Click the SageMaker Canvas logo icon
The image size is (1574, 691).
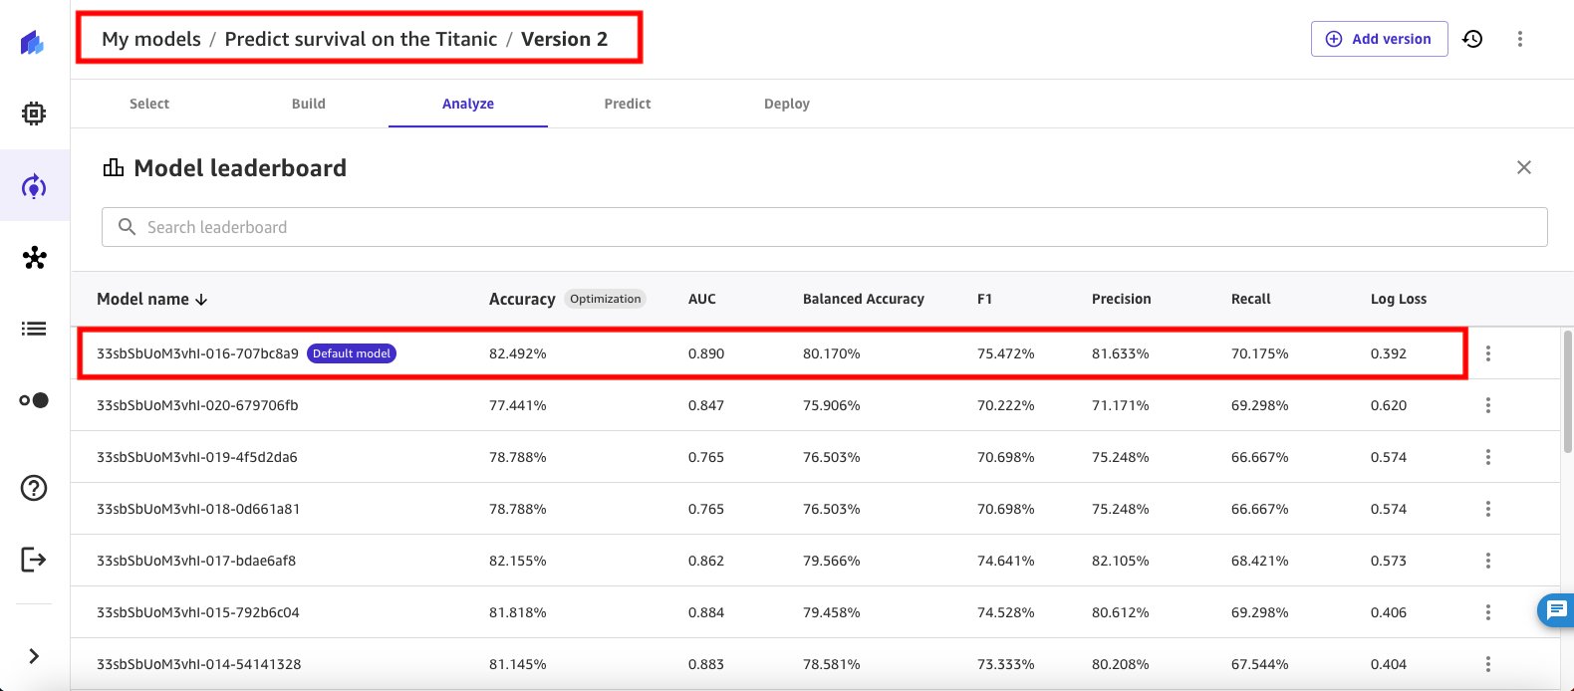(x=33, y=42)
